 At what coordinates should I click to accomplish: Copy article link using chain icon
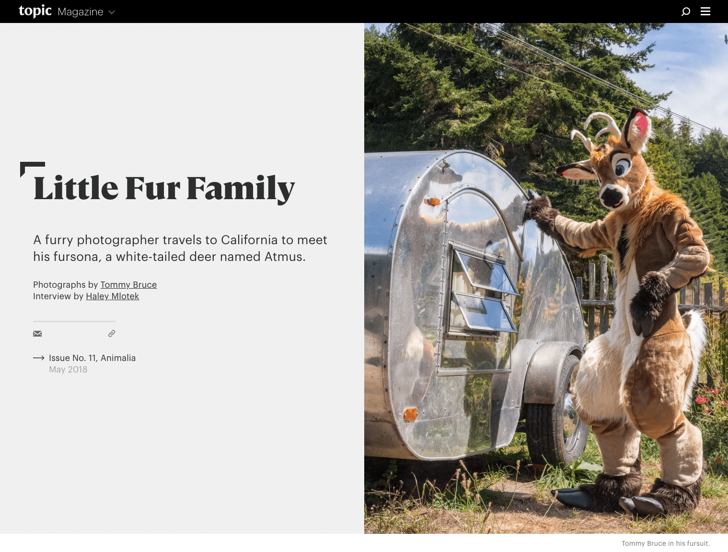click(x=112, y=334)
